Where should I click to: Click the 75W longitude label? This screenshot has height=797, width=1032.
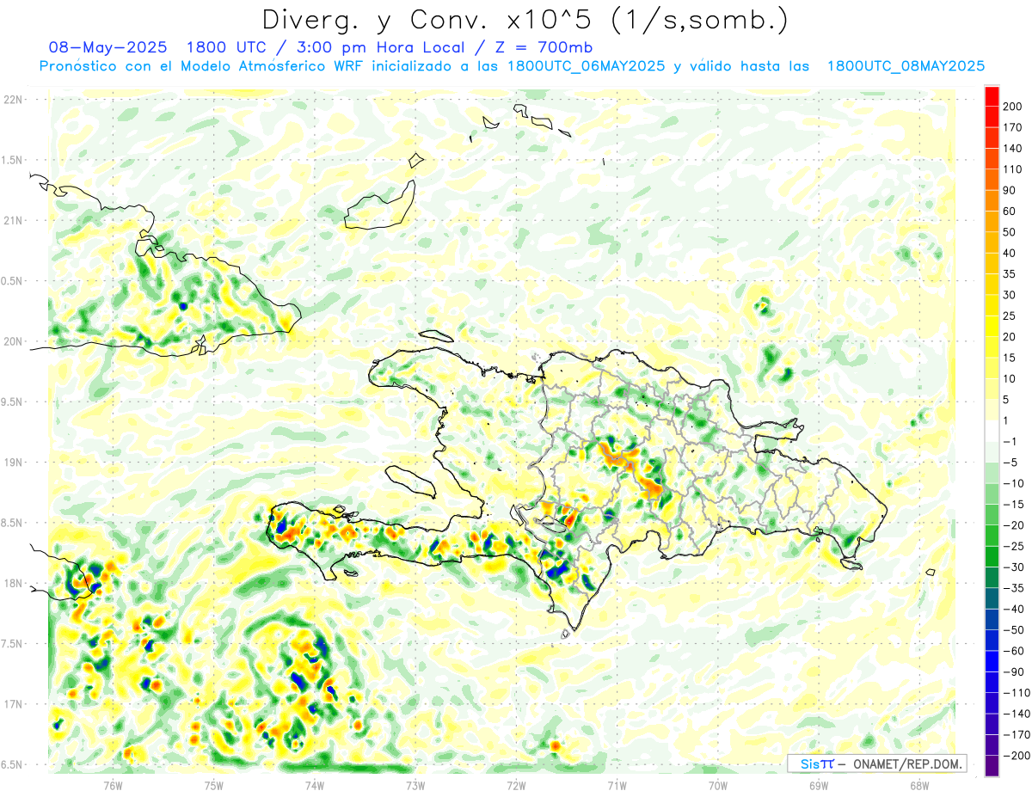[x=213, y=785]
